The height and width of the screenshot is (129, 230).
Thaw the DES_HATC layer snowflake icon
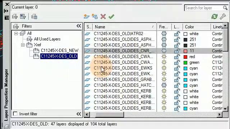(164, 85)
